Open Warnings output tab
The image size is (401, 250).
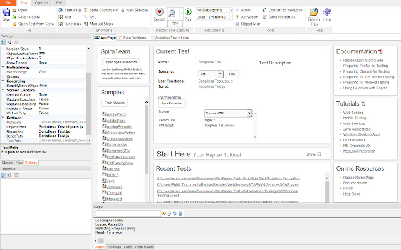pos(114,247)
